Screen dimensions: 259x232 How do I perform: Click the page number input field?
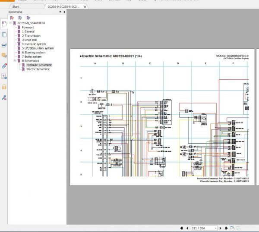pos(203,228)
